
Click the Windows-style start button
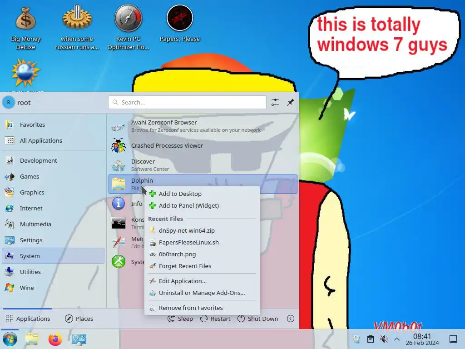[x=10, y=339]
